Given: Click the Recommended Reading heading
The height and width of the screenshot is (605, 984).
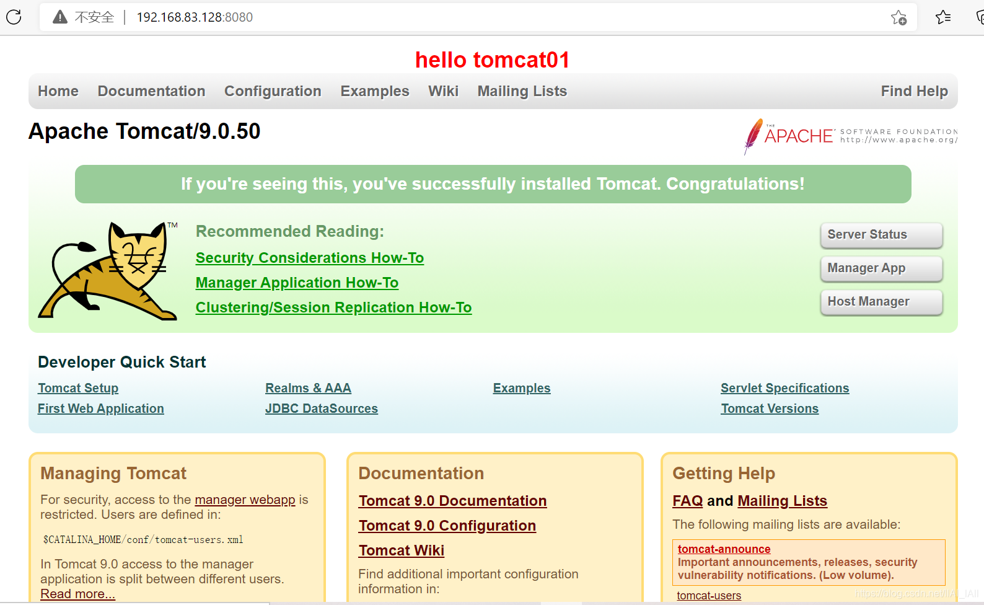Looking at the screenshot, I should click(290, 231).
